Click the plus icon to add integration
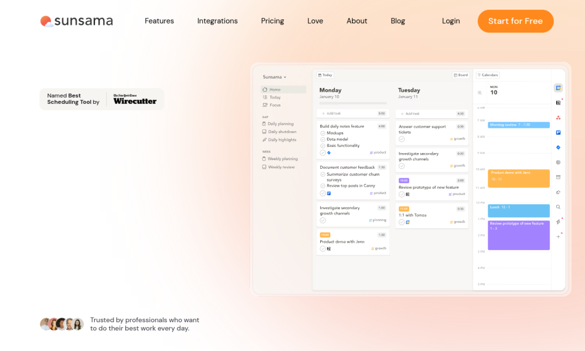This screenshot has width=585, height=351. pos(558,237)
